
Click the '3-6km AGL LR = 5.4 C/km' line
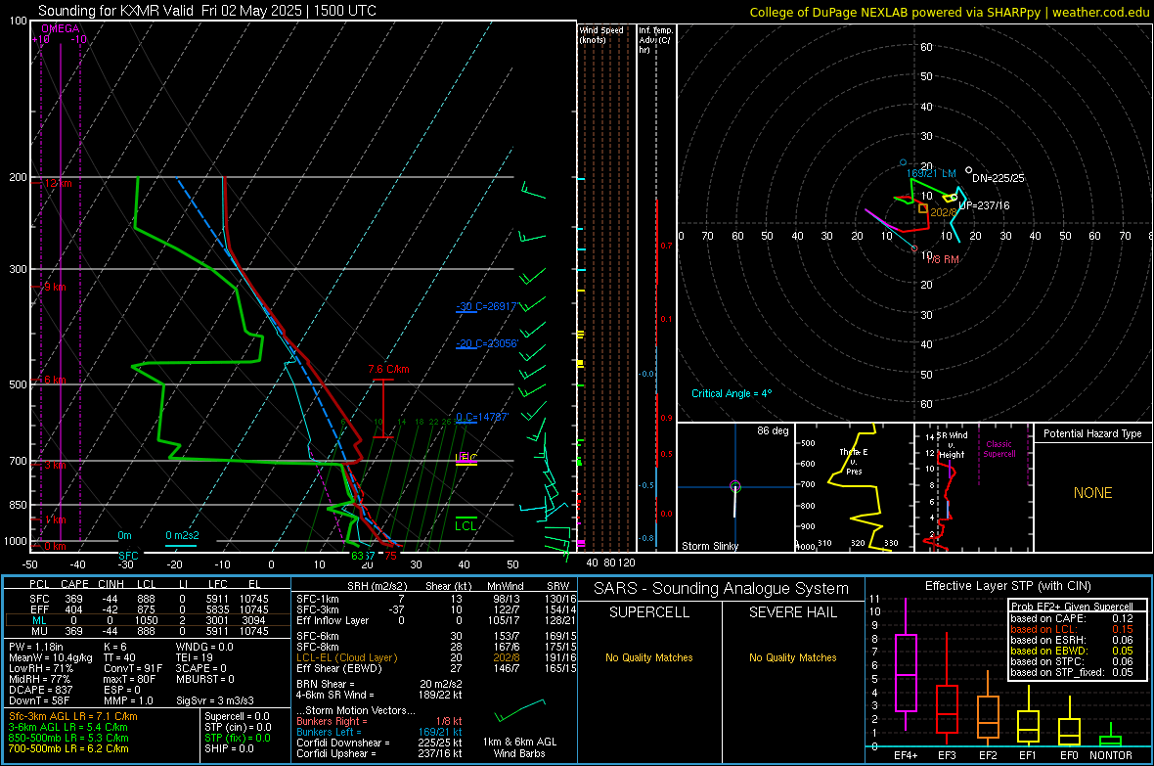68,727
